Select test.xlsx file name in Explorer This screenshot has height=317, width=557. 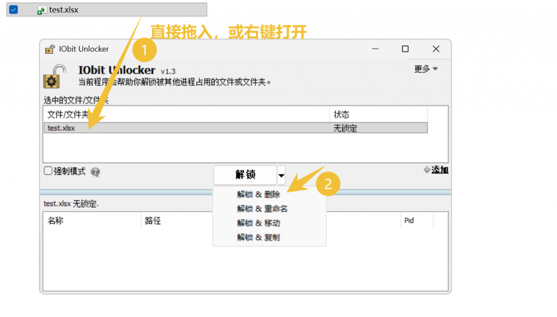[64, 10]
